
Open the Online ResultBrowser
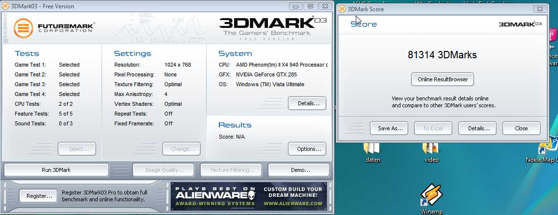(442, 79)
